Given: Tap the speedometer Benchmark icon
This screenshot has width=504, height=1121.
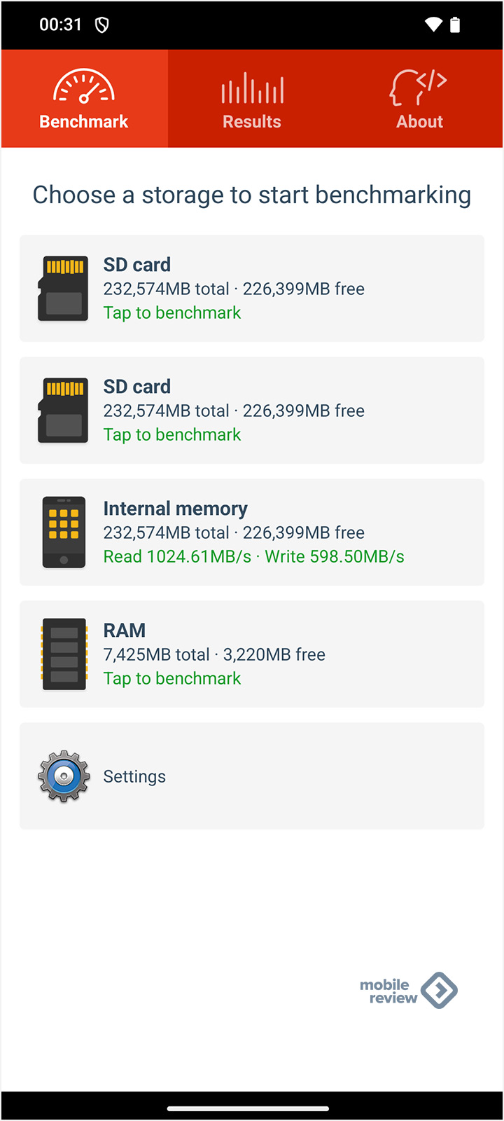Looking at the screenshot, I should click(x=84, y=87).
